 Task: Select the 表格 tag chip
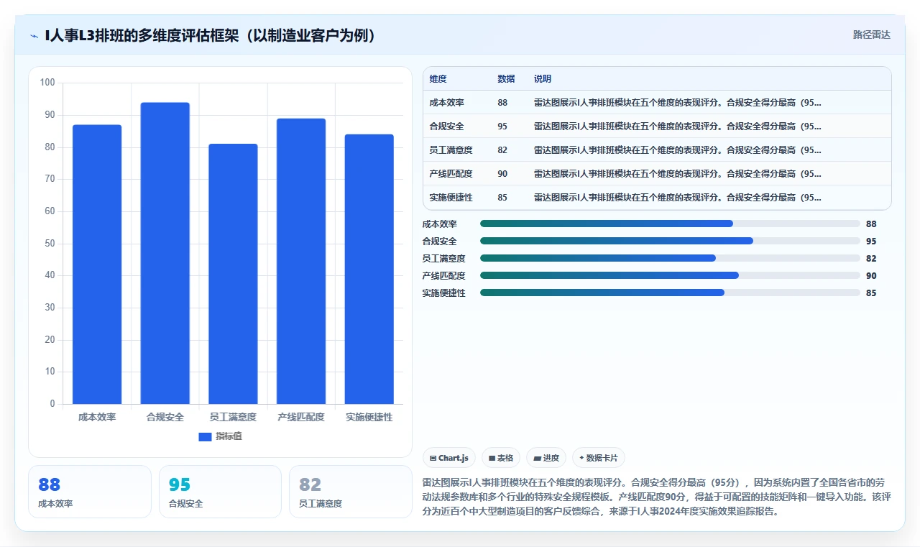[x=501, y=458]
